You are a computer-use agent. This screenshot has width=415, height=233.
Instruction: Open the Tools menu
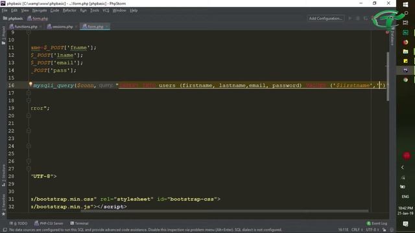point(95,10)
